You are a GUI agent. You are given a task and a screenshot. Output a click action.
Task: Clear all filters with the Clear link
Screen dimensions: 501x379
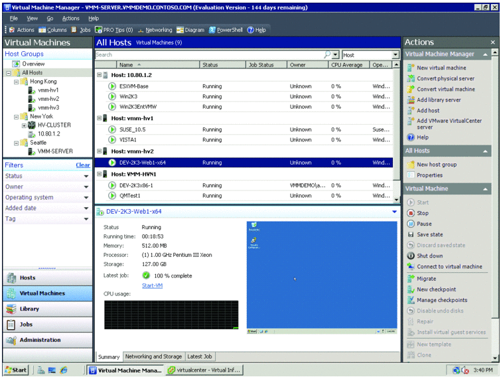[x=83, y=165]
